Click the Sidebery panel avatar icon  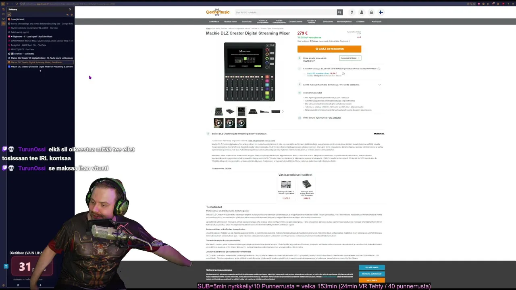pos(9,14)
